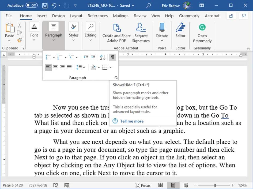
Task: Click the Shading paint bucket
Action: (x=93, y=67)
